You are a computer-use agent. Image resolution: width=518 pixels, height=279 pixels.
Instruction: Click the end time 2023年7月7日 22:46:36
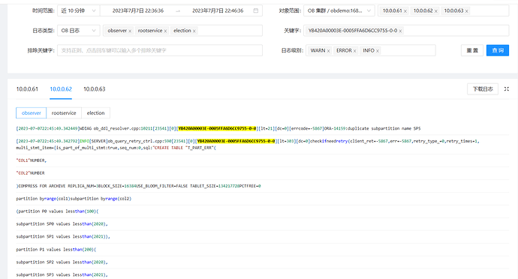pos(218,10)
